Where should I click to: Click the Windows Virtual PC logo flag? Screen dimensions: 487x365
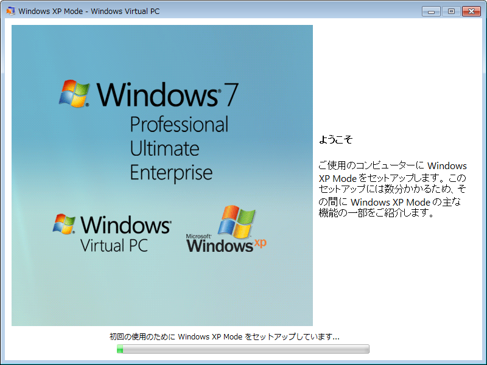click(x=64, y=223)
